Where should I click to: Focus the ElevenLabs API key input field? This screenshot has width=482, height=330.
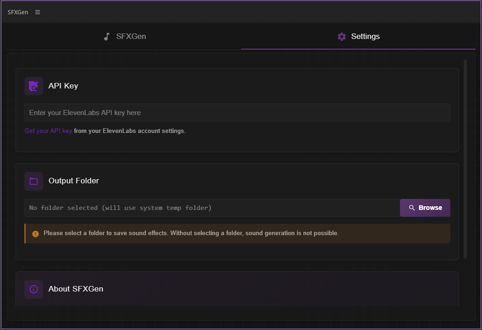tap(237, 113)
